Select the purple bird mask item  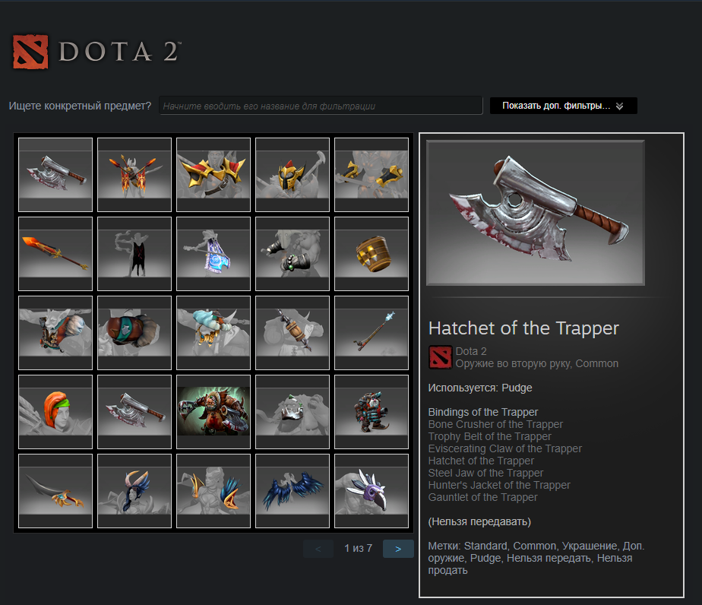point(372,491)
